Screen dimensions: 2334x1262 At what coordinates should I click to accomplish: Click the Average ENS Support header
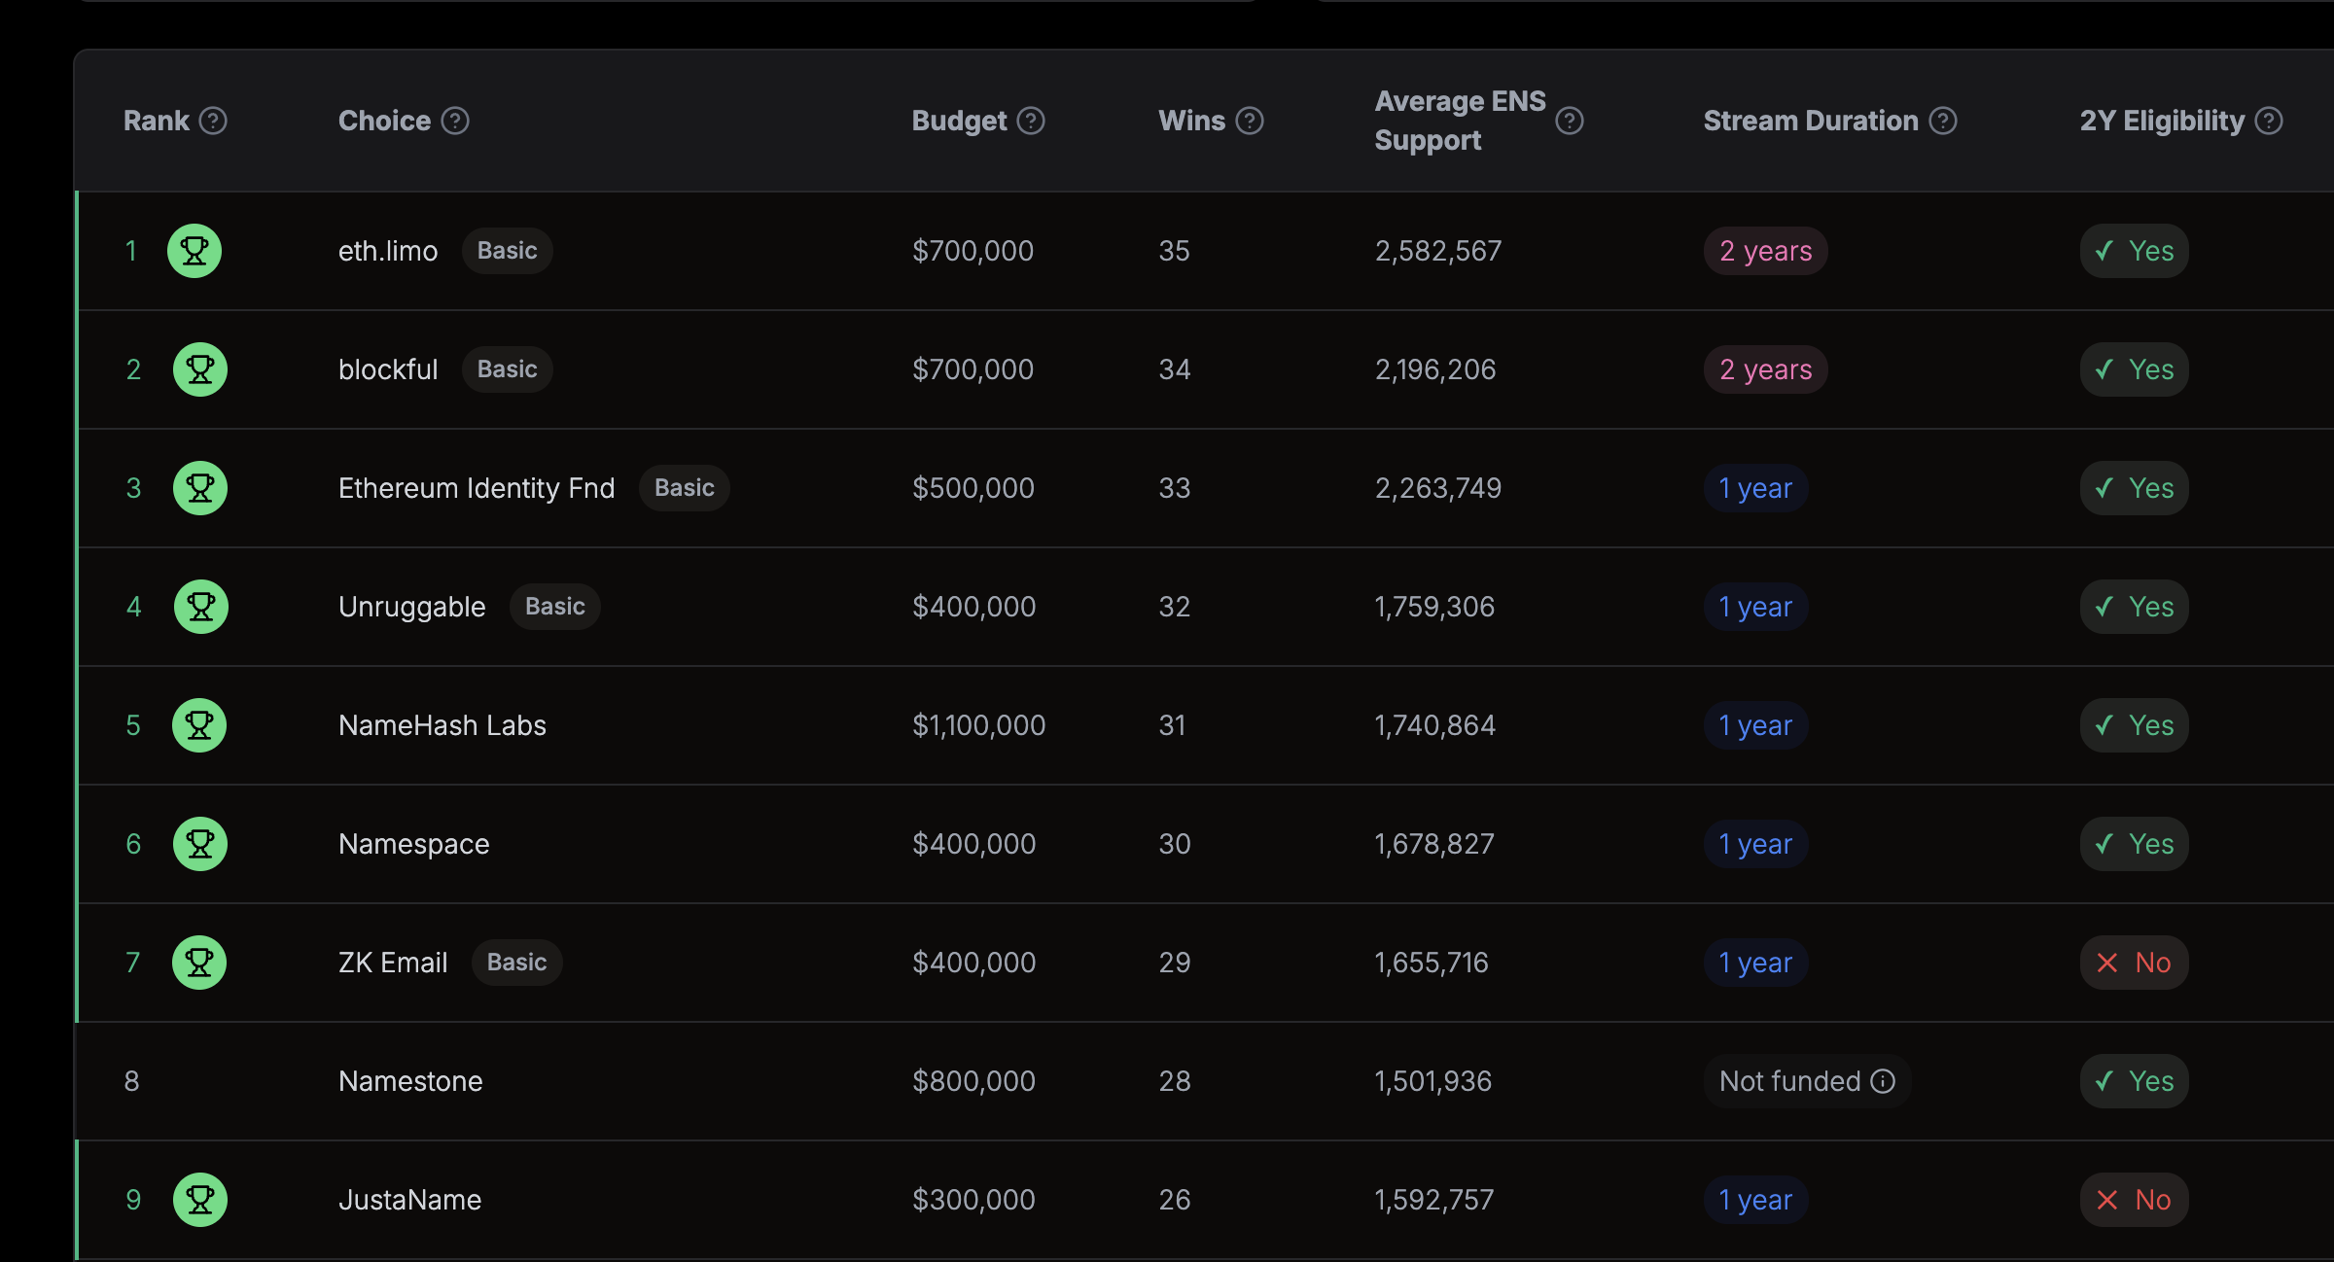click(x=1460, y=121)
